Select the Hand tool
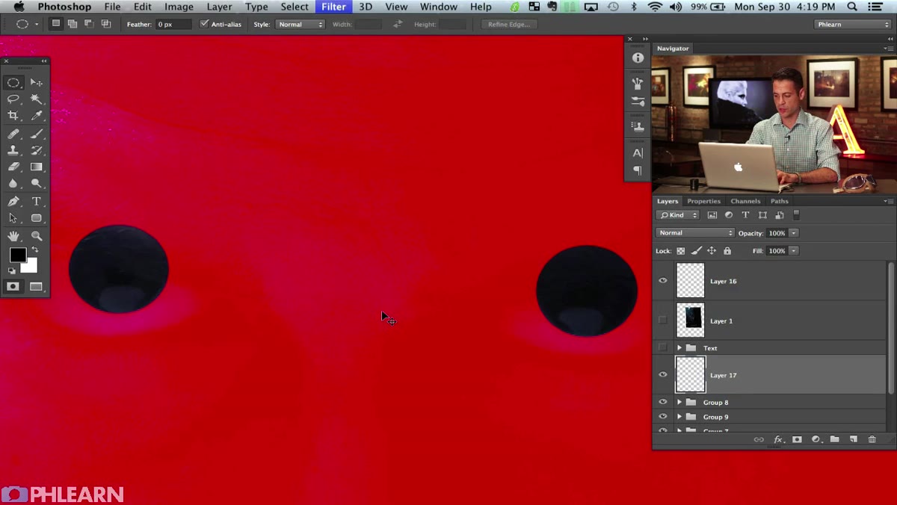Image resolution: width=897 pixels, height=505 pixels. click(x=13, y=236)
